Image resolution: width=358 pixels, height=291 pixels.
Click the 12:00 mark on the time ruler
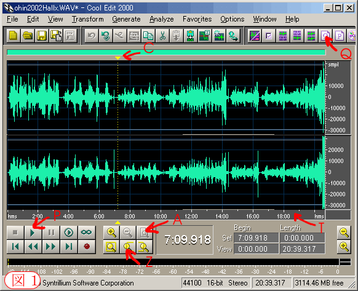pyautogui.click(x=191, y=216)
